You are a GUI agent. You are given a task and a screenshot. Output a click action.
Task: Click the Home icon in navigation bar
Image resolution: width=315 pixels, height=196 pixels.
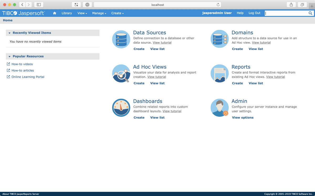coord(55,13)
